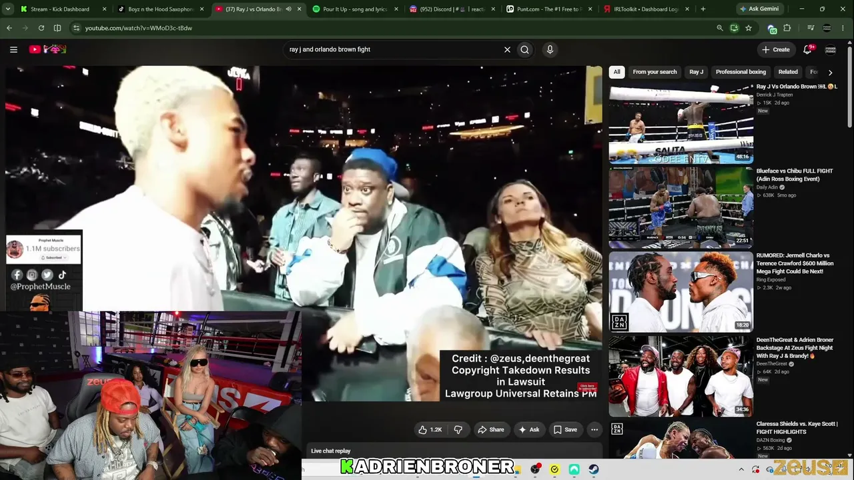Mute the Ray J vs Orlando tab audio
The image size is (854, 480).
click(289, 9)
